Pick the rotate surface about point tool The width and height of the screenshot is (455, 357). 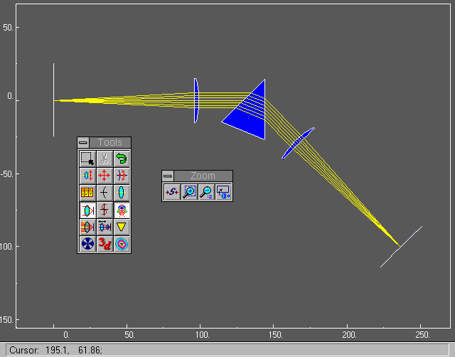[122, 176]
